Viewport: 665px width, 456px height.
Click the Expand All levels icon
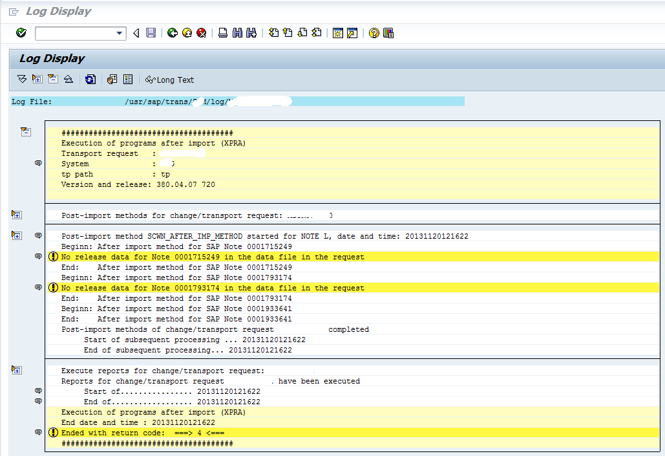(x=22, y=79)
